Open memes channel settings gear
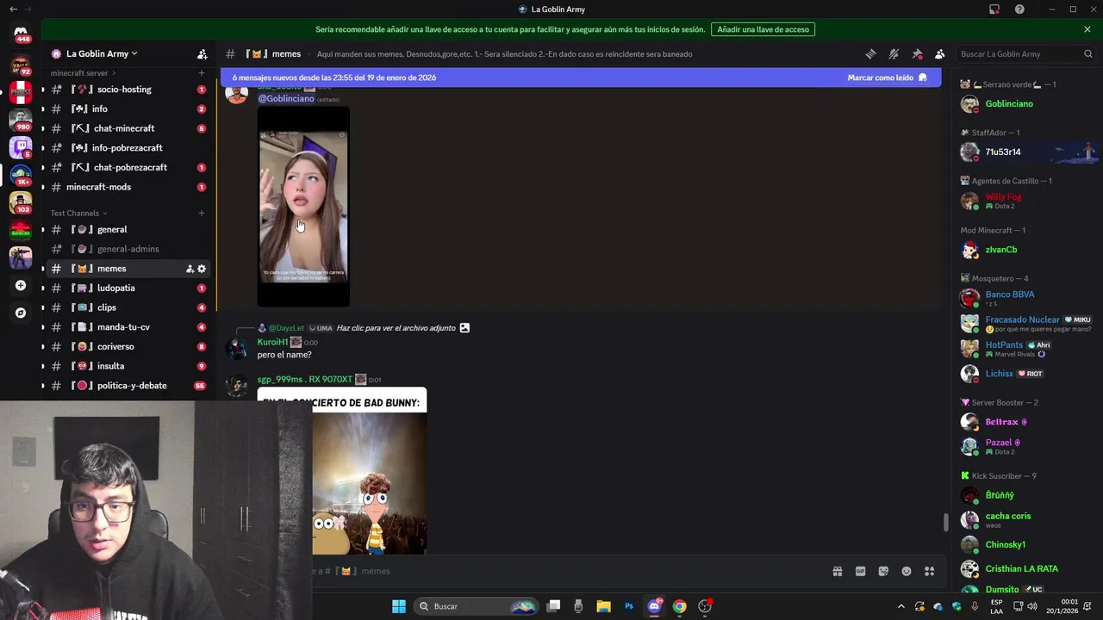This screenshot has width=1103, height=620. click(x=202, y=269)
